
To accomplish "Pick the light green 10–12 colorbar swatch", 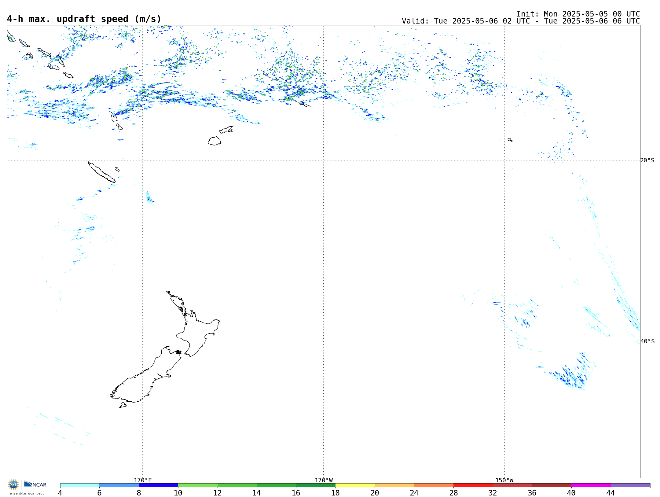I will (198, 485).
